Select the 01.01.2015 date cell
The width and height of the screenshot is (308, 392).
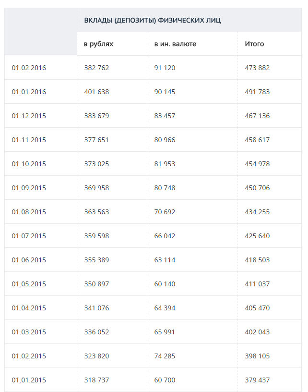coord(29,380)
